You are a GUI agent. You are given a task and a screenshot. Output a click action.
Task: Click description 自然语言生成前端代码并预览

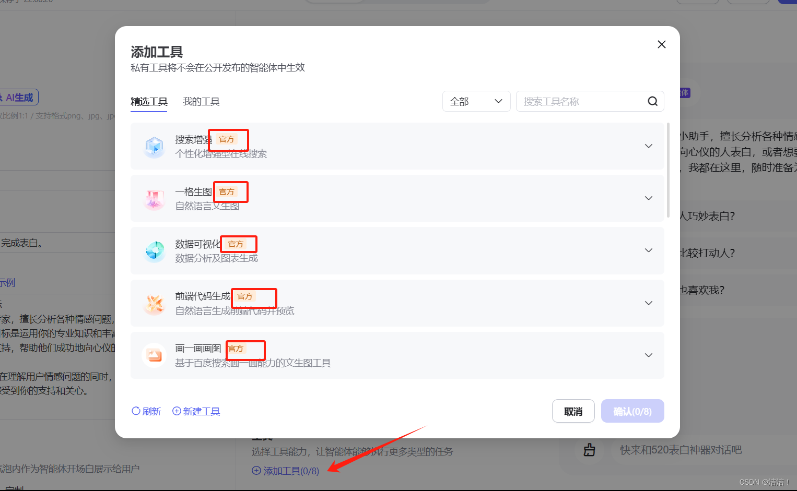point(235,311)
